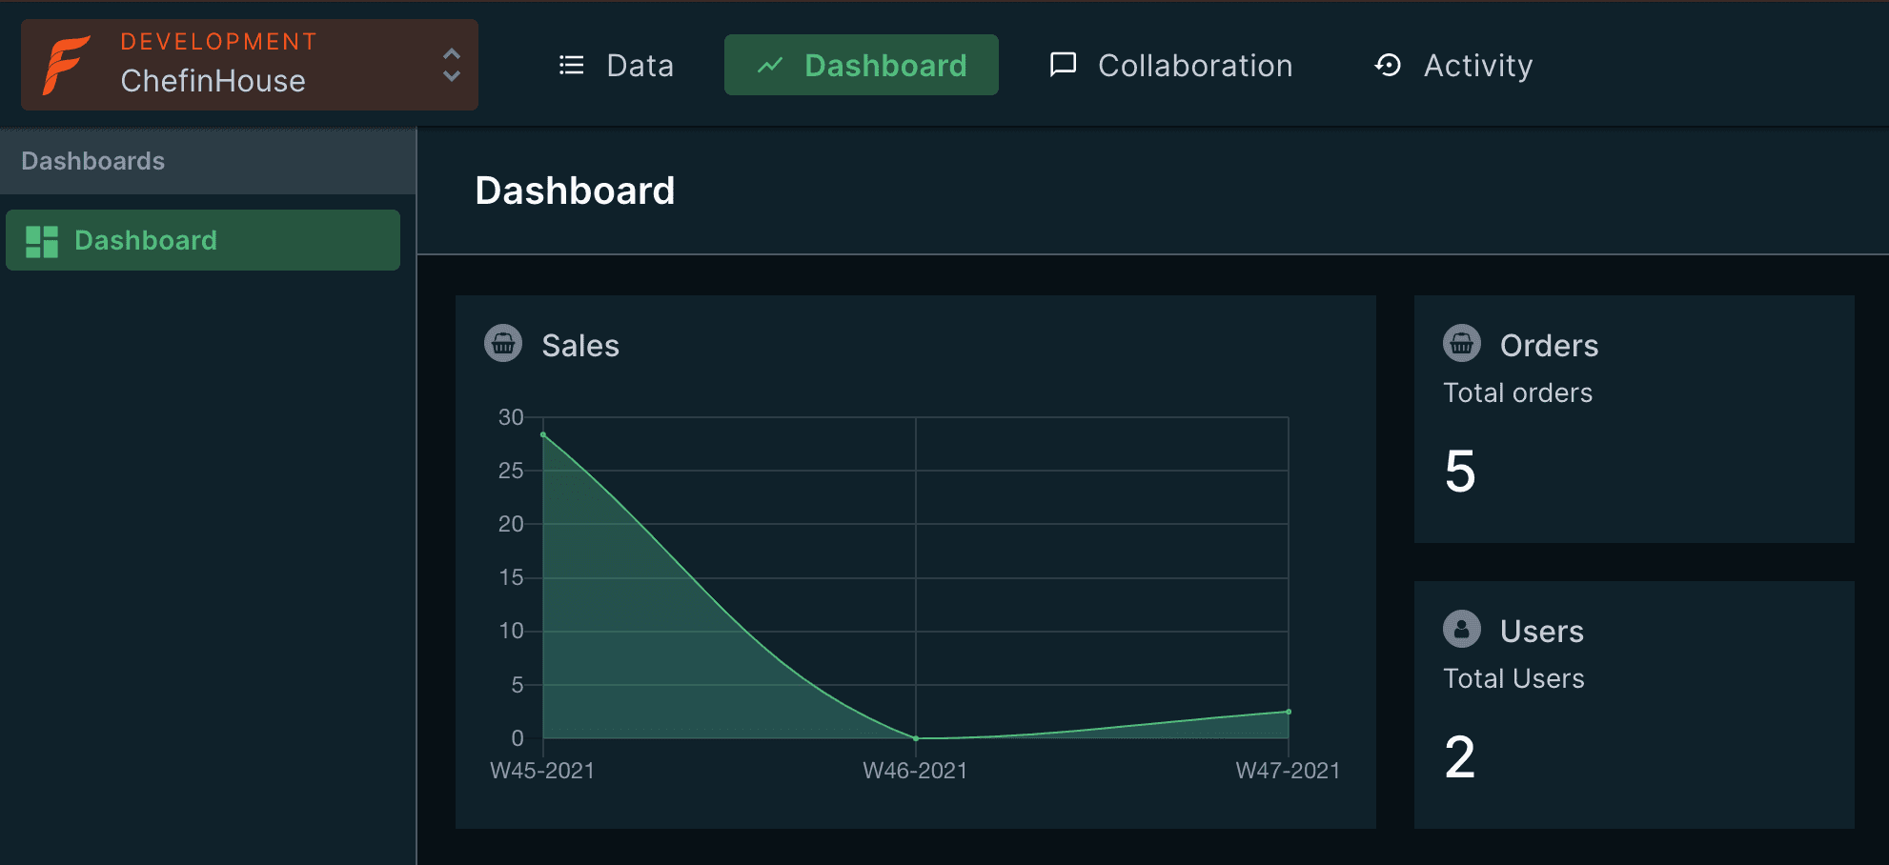Screen dimensions: 1889x865
Task: Expand the project switcher chevron arrows
Action: tap(452, 65)
